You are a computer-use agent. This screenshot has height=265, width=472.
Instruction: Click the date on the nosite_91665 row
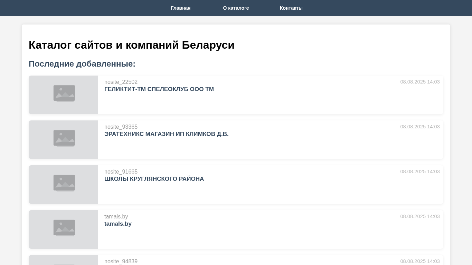tap(420, 171)
